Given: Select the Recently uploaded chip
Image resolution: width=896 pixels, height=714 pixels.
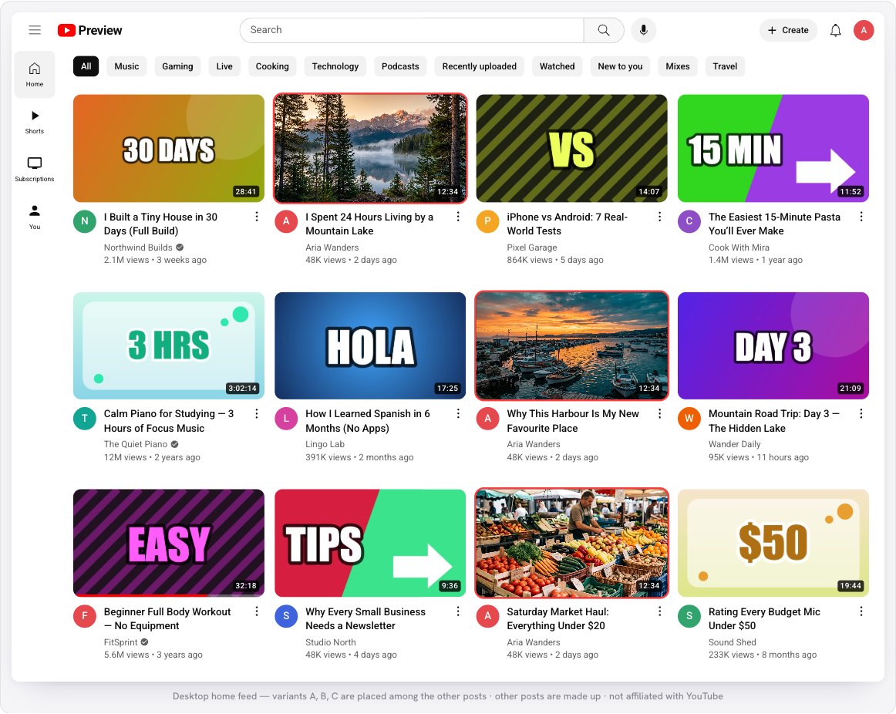Looking at the screenshot, I should (480, 66).
